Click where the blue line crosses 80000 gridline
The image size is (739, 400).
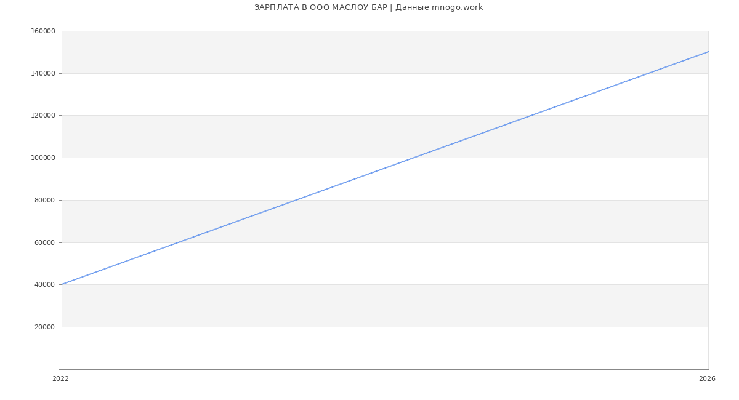tap(296, 200)
